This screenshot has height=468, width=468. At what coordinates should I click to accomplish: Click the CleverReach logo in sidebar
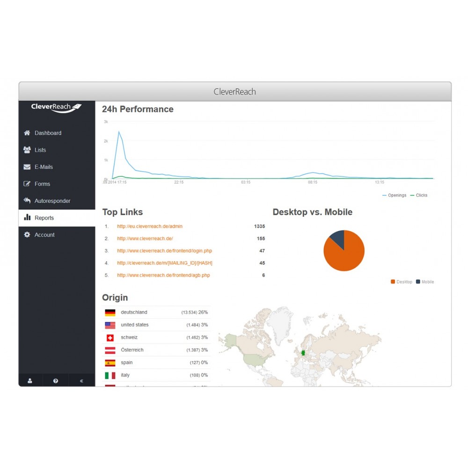click(x=57, y=108)
